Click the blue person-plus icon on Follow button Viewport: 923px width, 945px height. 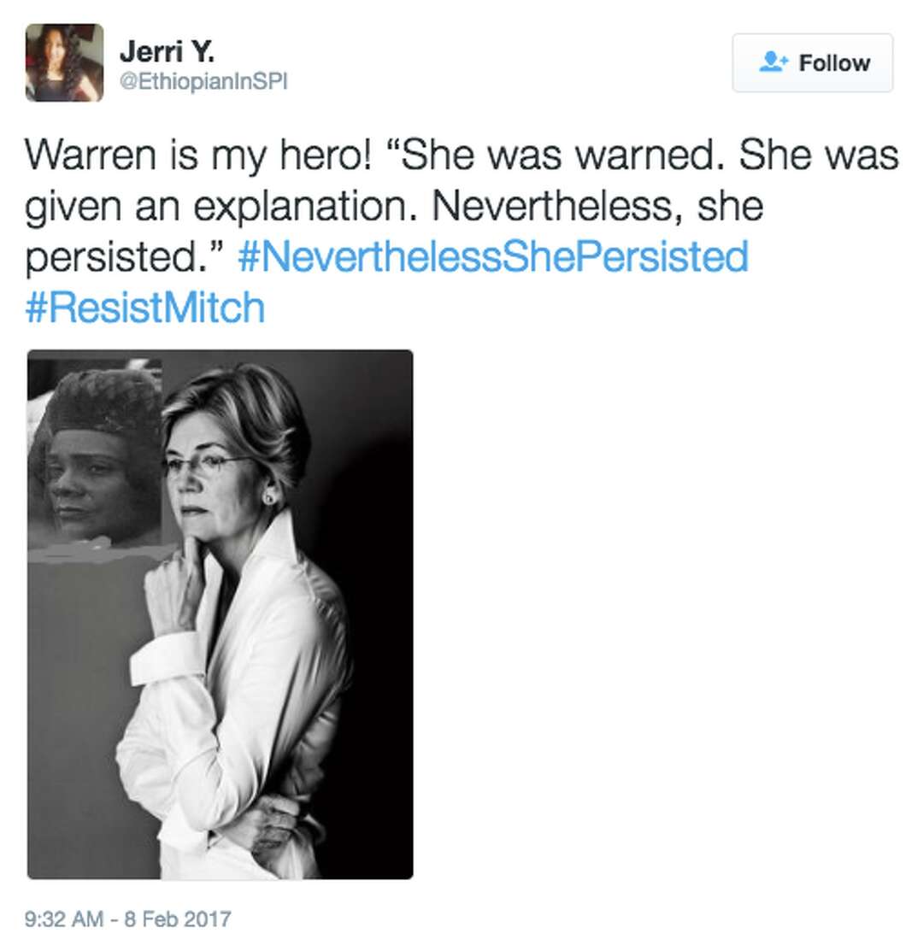(x=772, y=62)
